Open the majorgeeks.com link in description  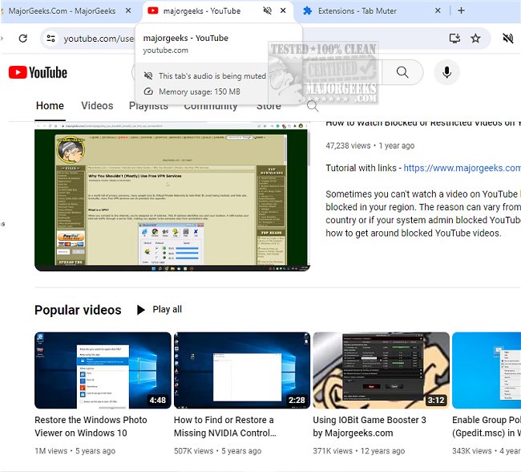point(462,168)
